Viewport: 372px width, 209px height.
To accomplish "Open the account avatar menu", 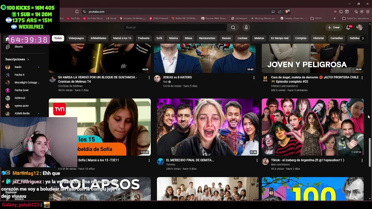I will pos(360,27).
